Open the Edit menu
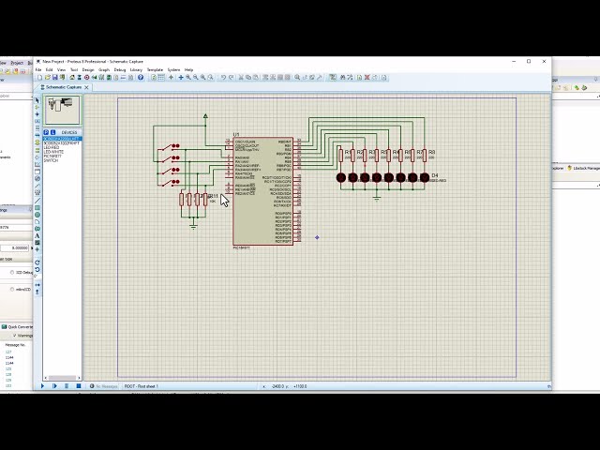This screenshot has width=600, height=450. (x=49, y=70)
